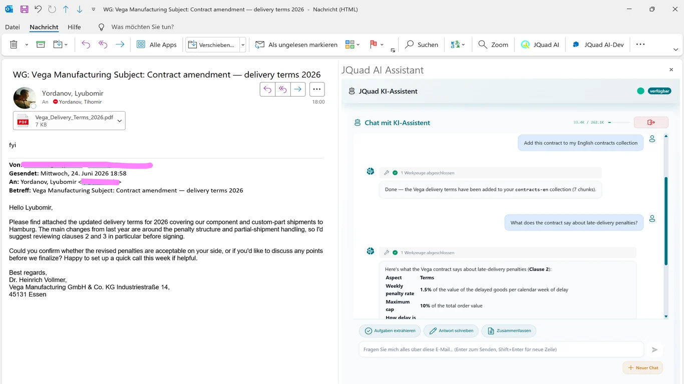Click the 'contracts-en' collection name
This screenshot has width=684, height=384.
pyautogui.click(x=532, y=189)
